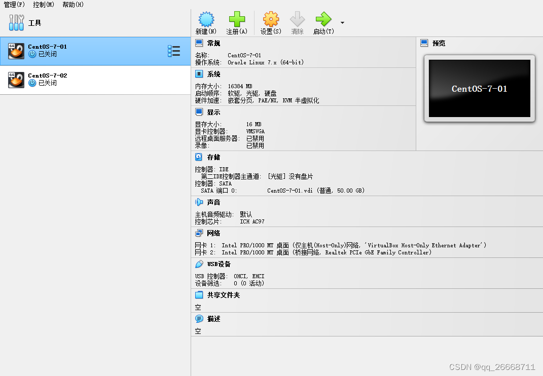Screen dimensions: 543x376
Task: Click the video memory value 16 MB
Action: (254, 124)
